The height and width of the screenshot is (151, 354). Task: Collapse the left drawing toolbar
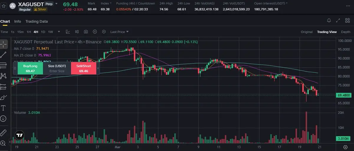click(x=10, y=142)
